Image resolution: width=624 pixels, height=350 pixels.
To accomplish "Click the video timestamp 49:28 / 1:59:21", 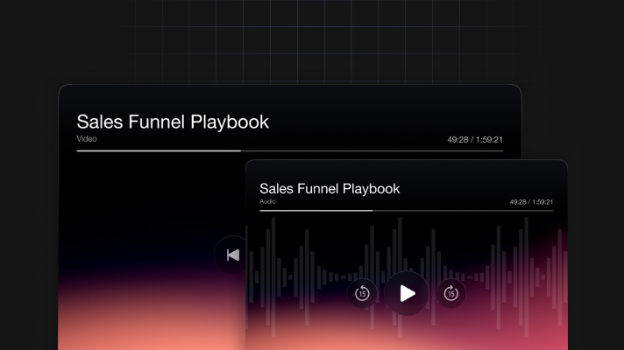I will click(480, 139).
